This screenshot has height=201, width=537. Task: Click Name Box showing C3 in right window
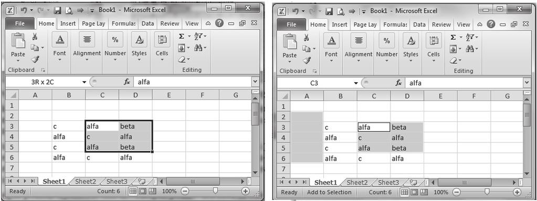314,83
